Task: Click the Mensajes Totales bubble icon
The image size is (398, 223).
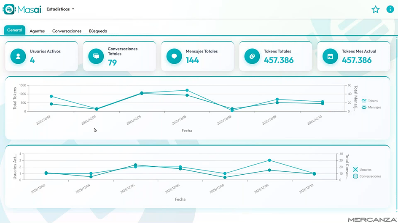Action: pos(174,56)
